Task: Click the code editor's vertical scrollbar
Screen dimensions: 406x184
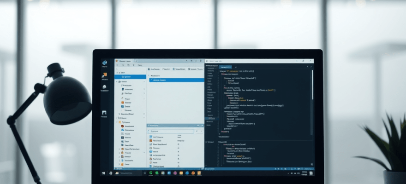Action: click(x=311, y=92)
